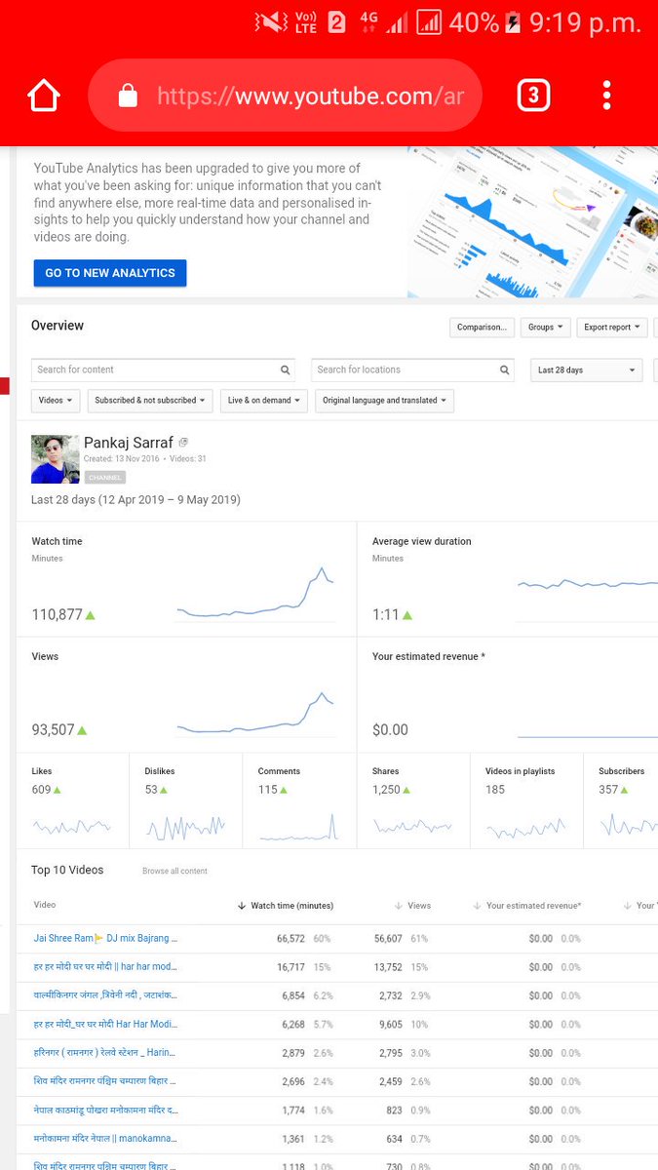The height and width of the screenshot is (1170, 658).
Task: Click the Pankaj Sarraf channel name
Action: coord(129,443)
